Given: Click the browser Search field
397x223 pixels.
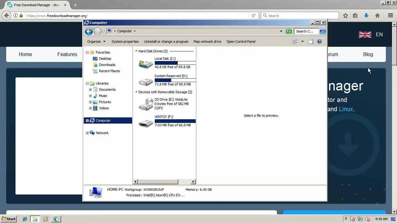Looking at the screenshot, I should point(300,15).
